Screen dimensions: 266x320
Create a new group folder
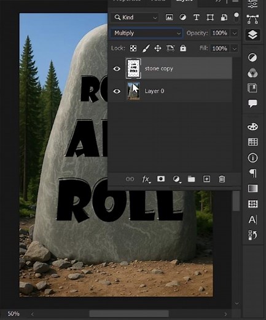[191, 179]
